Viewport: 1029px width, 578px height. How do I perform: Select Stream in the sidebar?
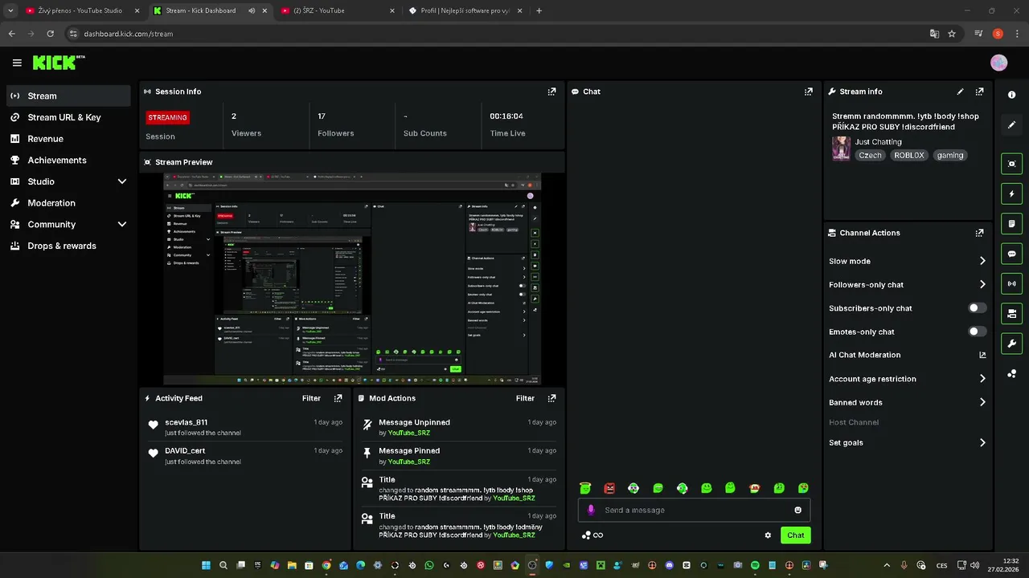click(68, 96)
